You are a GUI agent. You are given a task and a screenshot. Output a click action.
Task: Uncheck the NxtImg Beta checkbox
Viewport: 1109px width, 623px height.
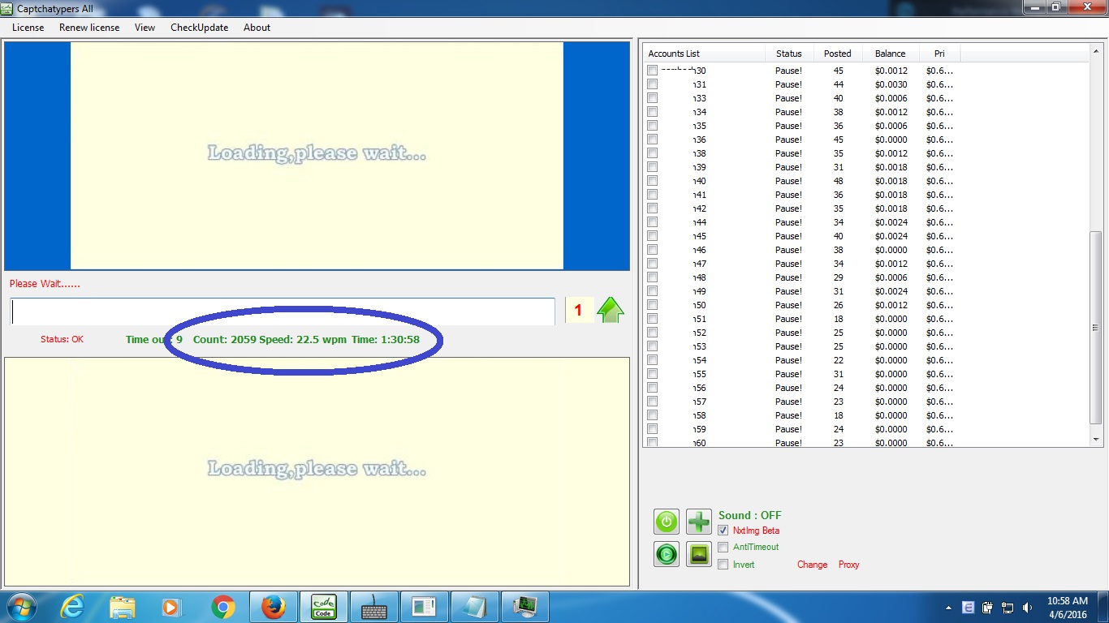(x=723, y=531)
